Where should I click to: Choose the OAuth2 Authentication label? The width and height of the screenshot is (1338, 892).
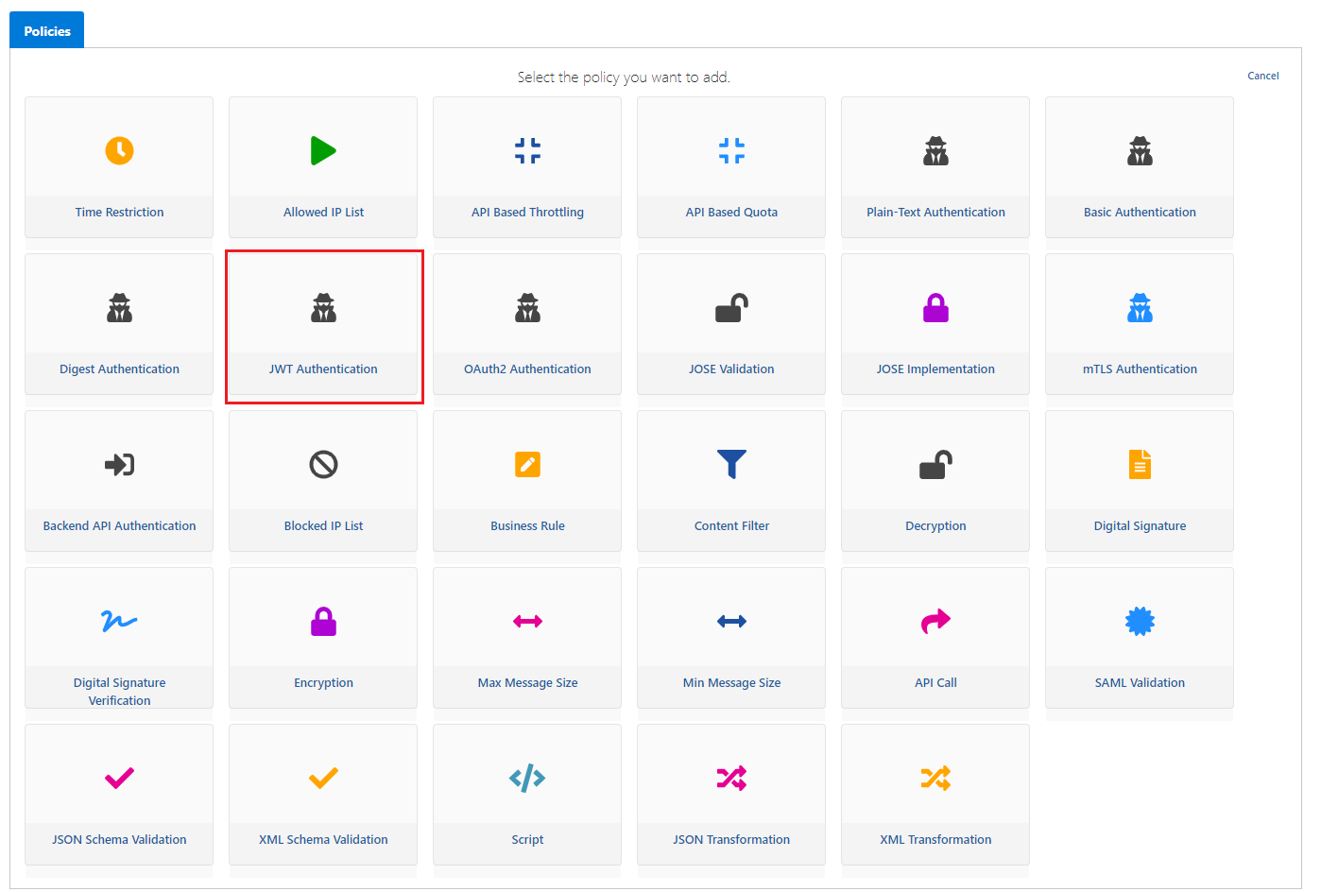(x=527, y=369)
